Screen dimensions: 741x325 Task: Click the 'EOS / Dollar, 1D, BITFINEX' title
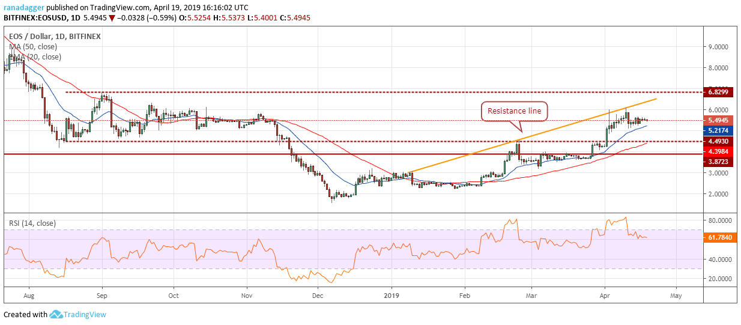[x=55, y=37]
